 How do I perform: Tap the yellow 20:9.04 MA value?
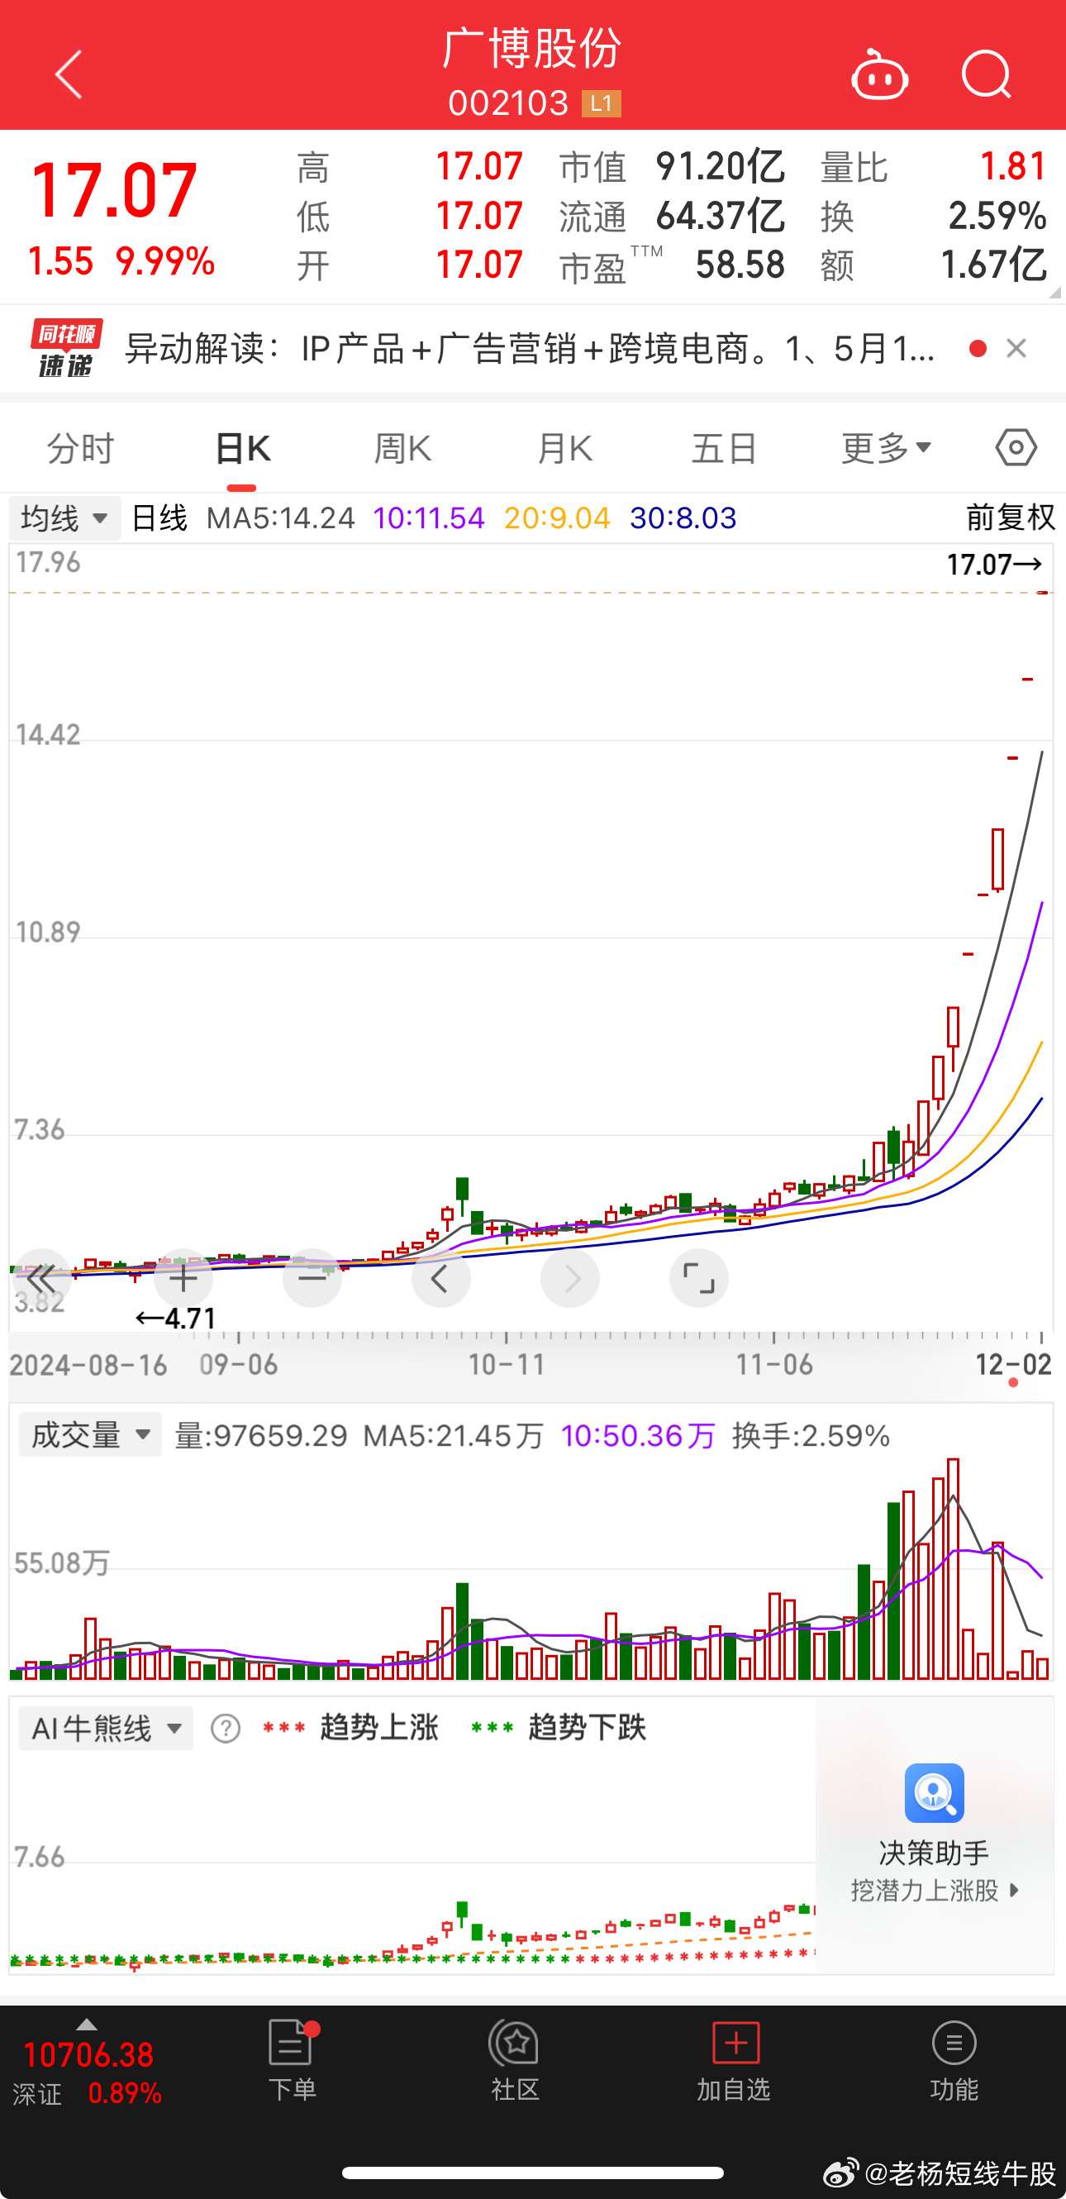coord(557,518)
